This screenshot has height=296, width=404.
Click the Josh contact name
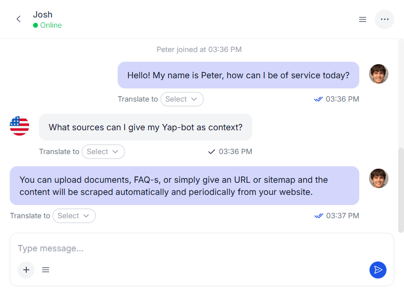pos(43,15)
